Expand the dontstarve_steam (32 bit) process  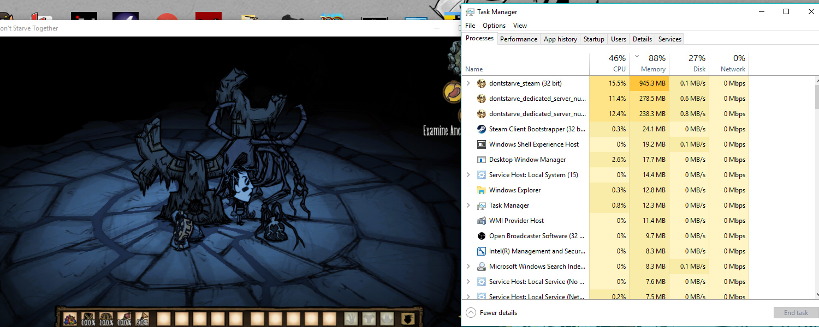pos(468,83)
